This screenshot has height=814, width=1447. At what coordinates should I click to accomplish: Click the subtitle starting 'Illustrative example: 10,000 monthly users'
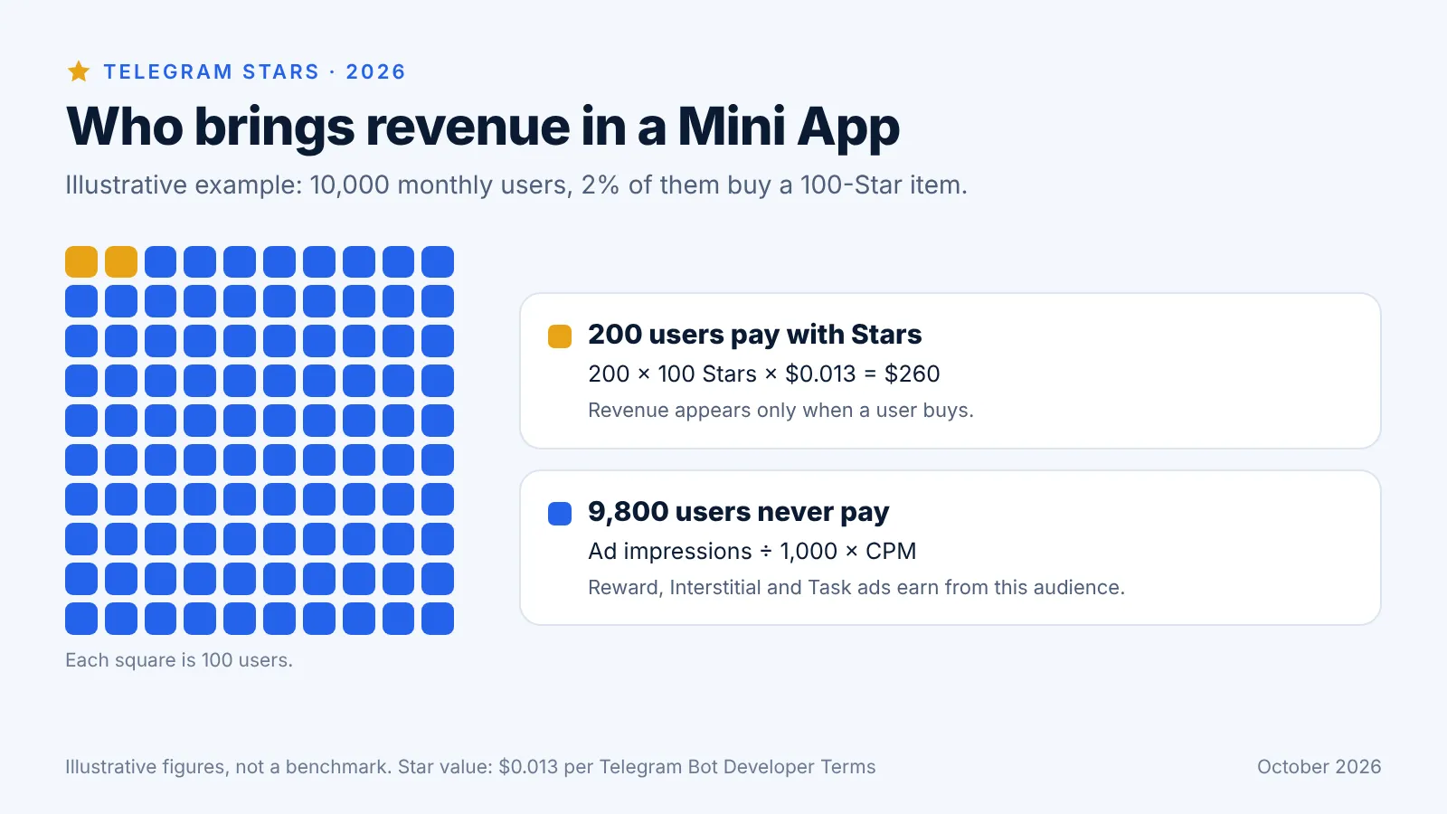(x=516, y=185)
